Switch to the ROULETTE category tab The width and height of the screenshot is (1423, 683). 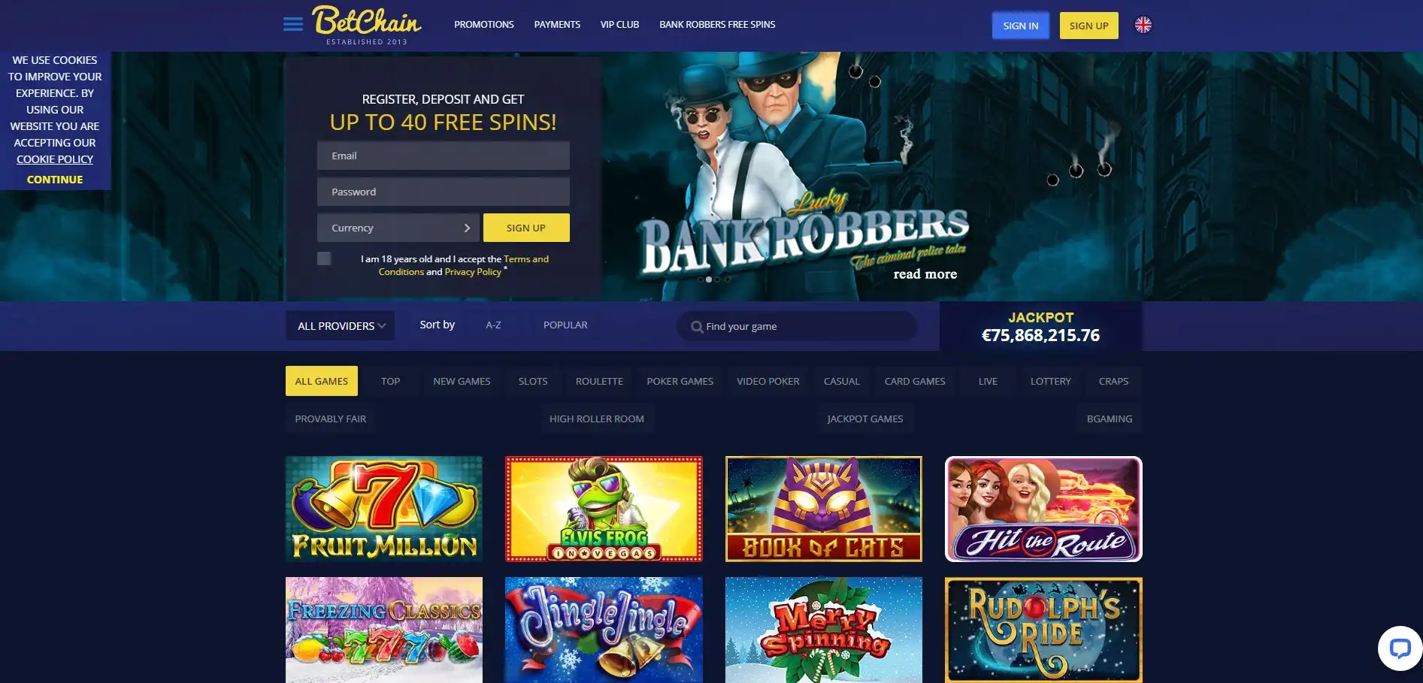(x=599, y=381)
